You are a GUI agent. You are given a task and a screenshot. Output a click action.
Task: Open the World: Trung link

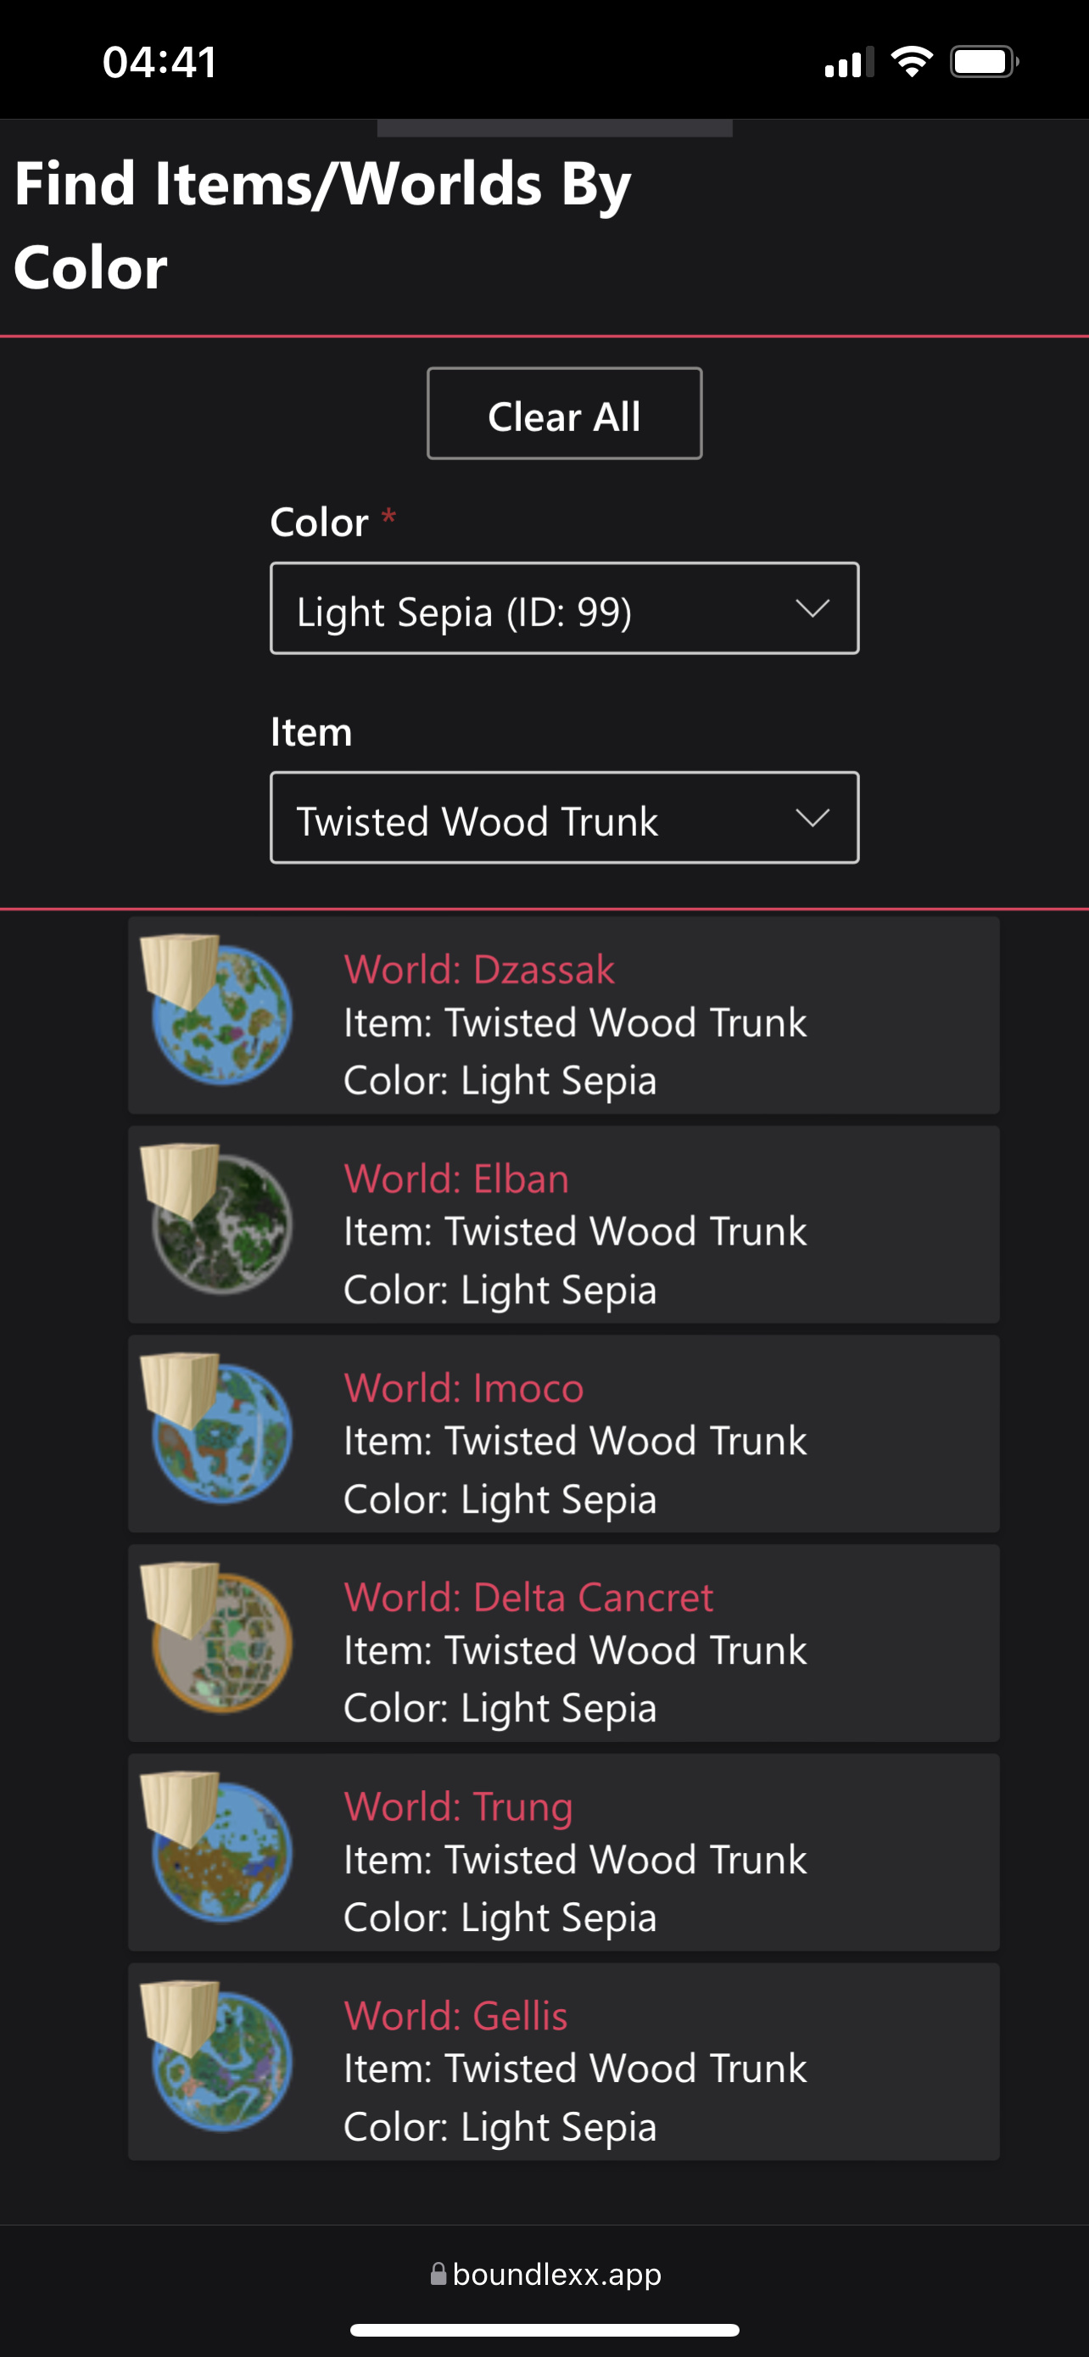coord(458,1807)
